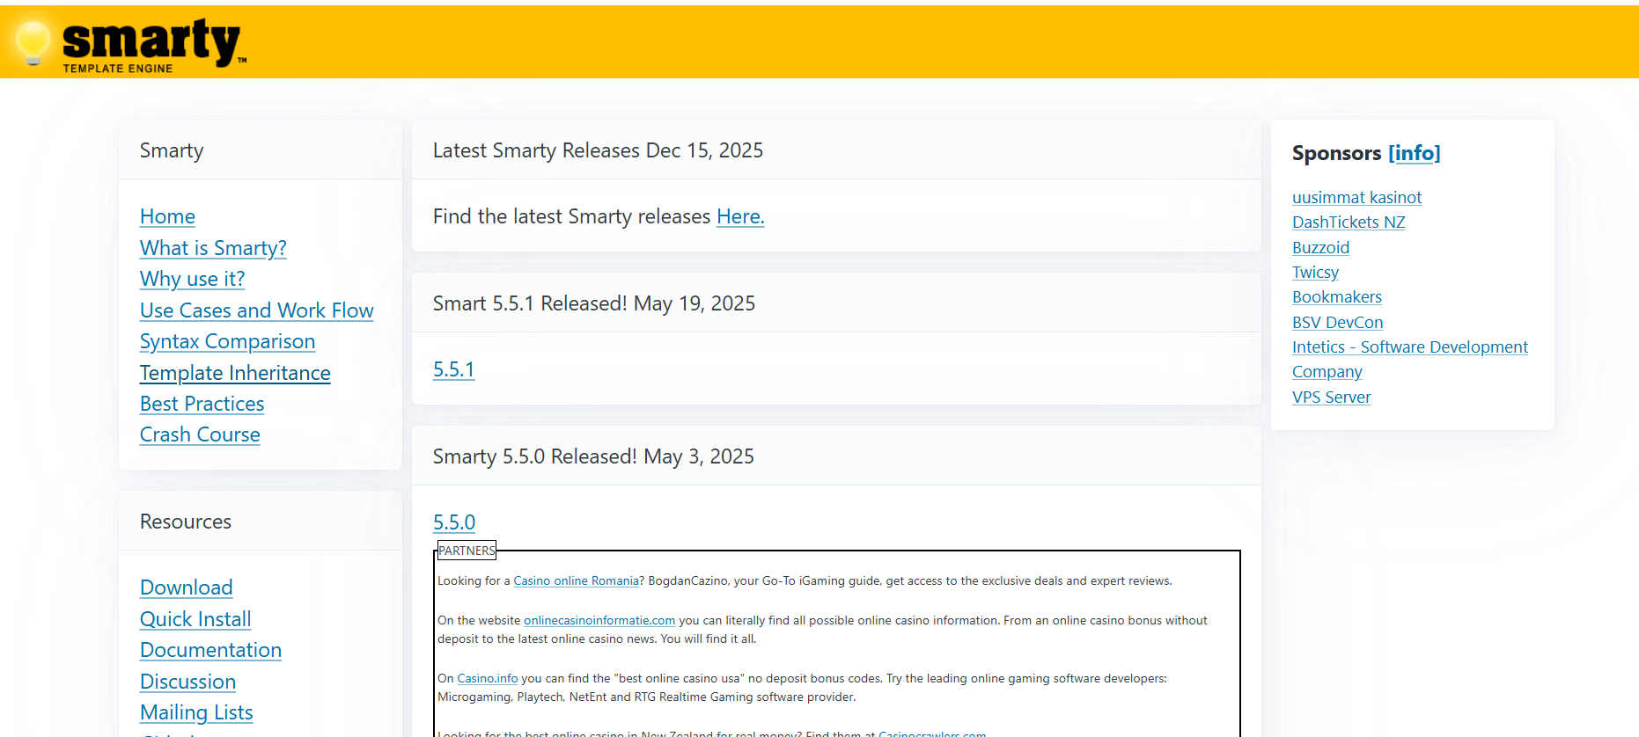Open the 5.5.0 release link
Screen dimensions: 1639x737
[x=453, y=522]
